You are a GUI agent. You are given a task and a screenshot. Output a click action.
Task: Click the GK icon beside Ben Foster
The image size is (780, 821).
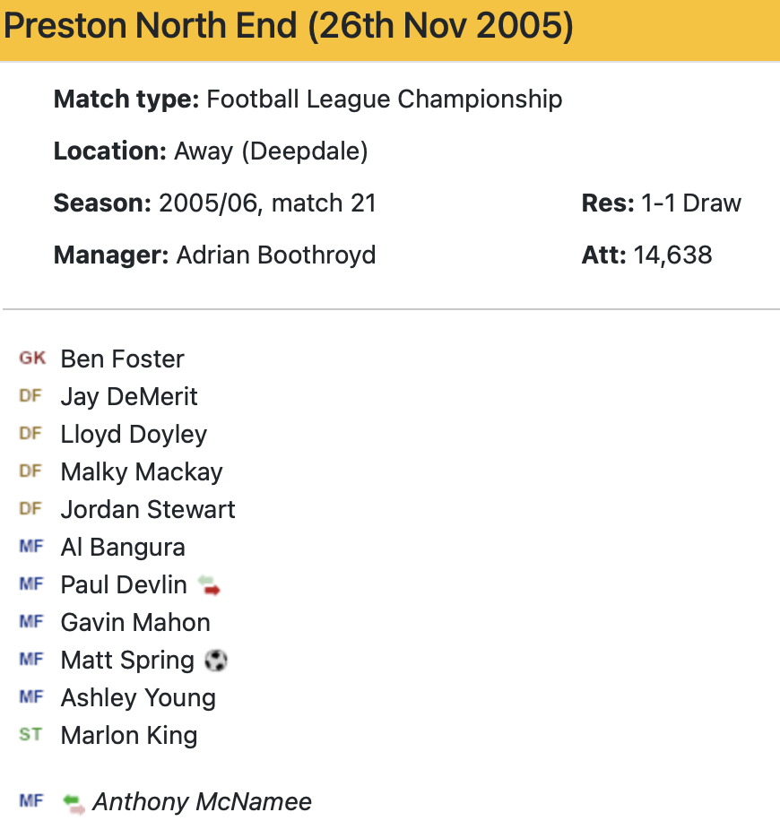point(32,359)
